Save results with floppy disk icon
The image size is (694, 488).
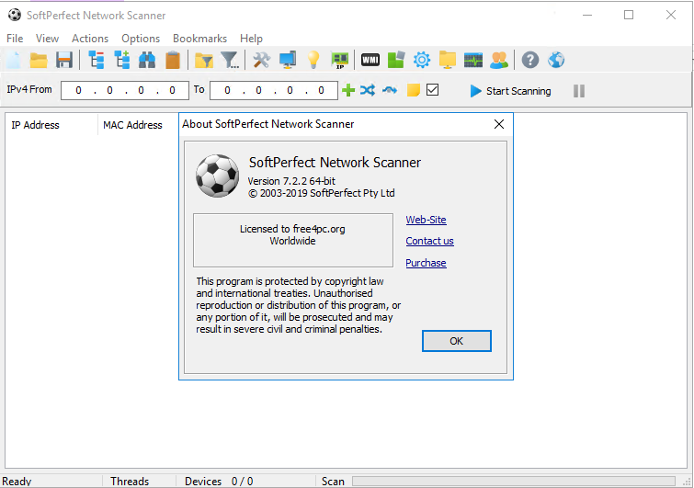click(64, 60)
